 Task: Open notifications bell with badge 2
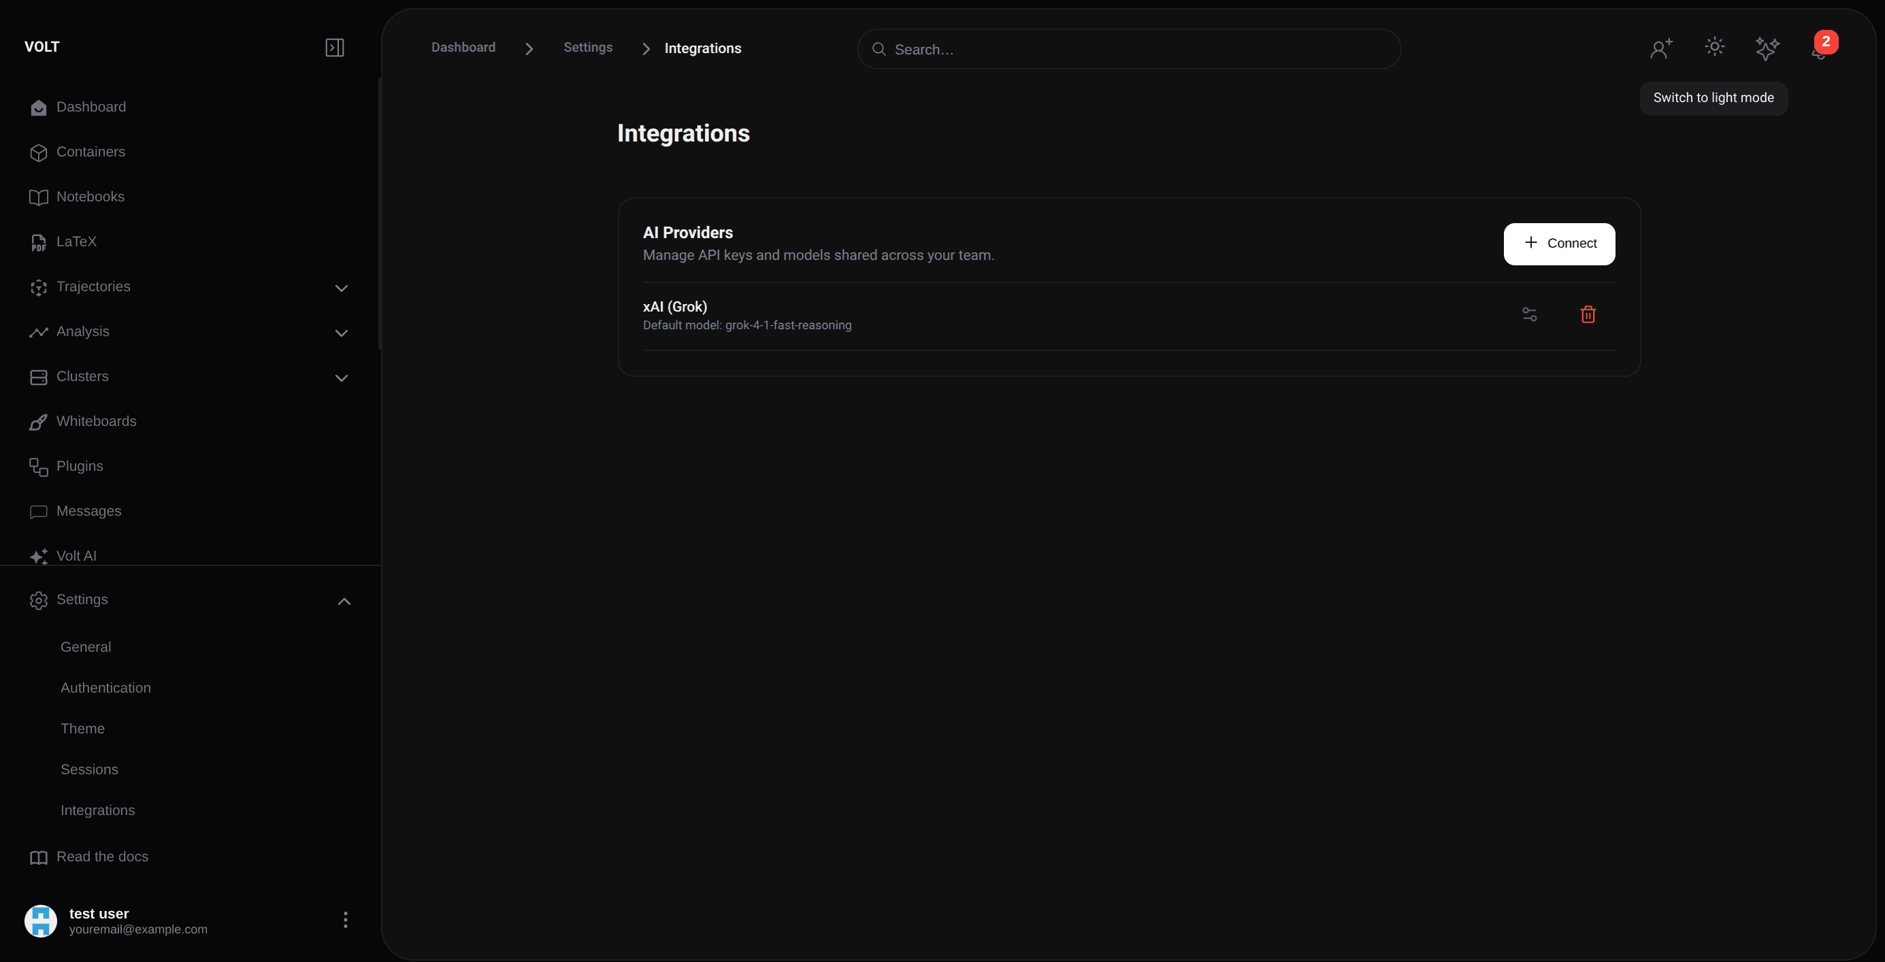[1819, 50]
